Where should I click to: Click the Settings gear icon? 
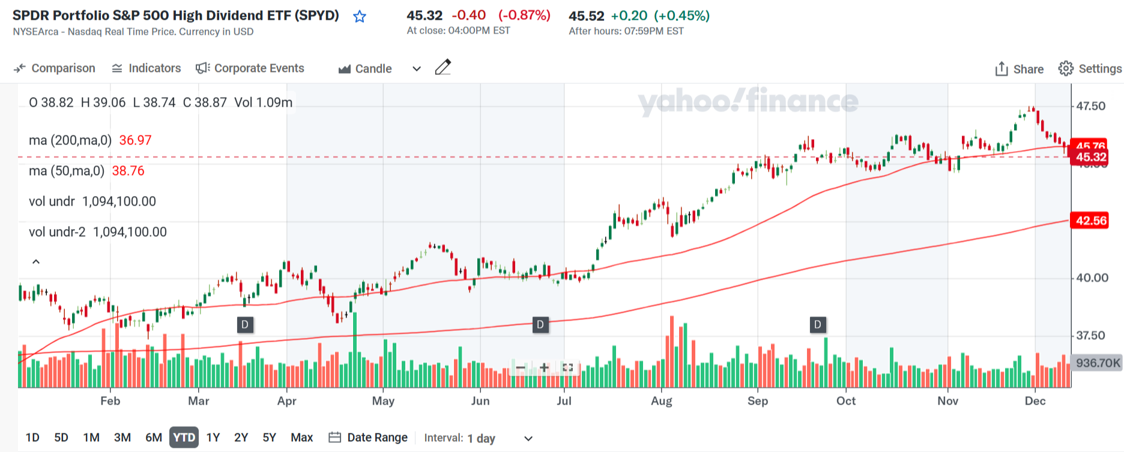[1066, 68]
